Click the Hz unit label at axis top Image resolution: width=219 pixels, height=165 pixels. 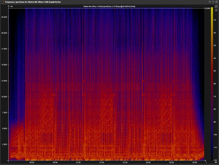11,7
